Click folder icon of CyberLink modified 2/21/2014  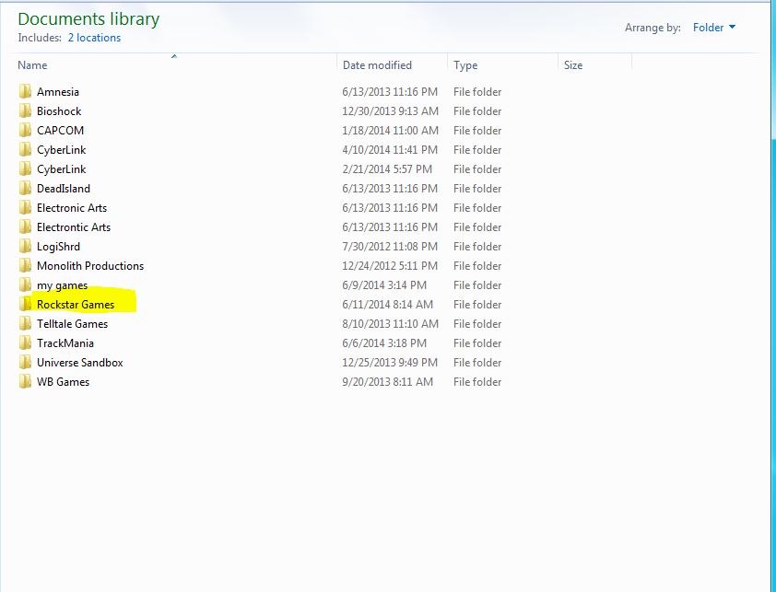pos(25,168)
